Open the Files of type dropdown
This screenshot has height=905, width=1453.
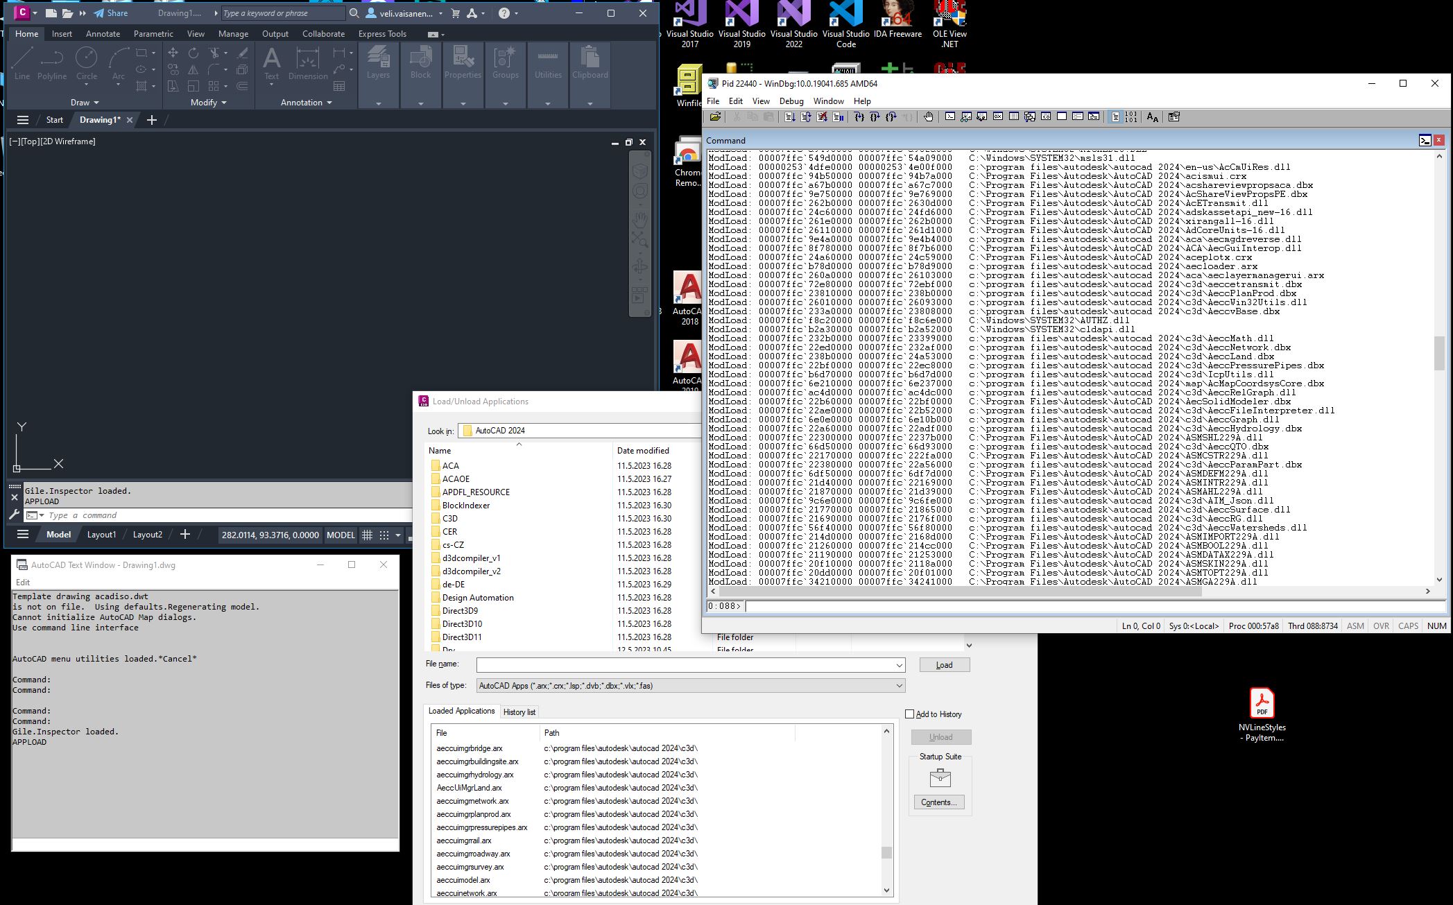(x=899, y=685)
